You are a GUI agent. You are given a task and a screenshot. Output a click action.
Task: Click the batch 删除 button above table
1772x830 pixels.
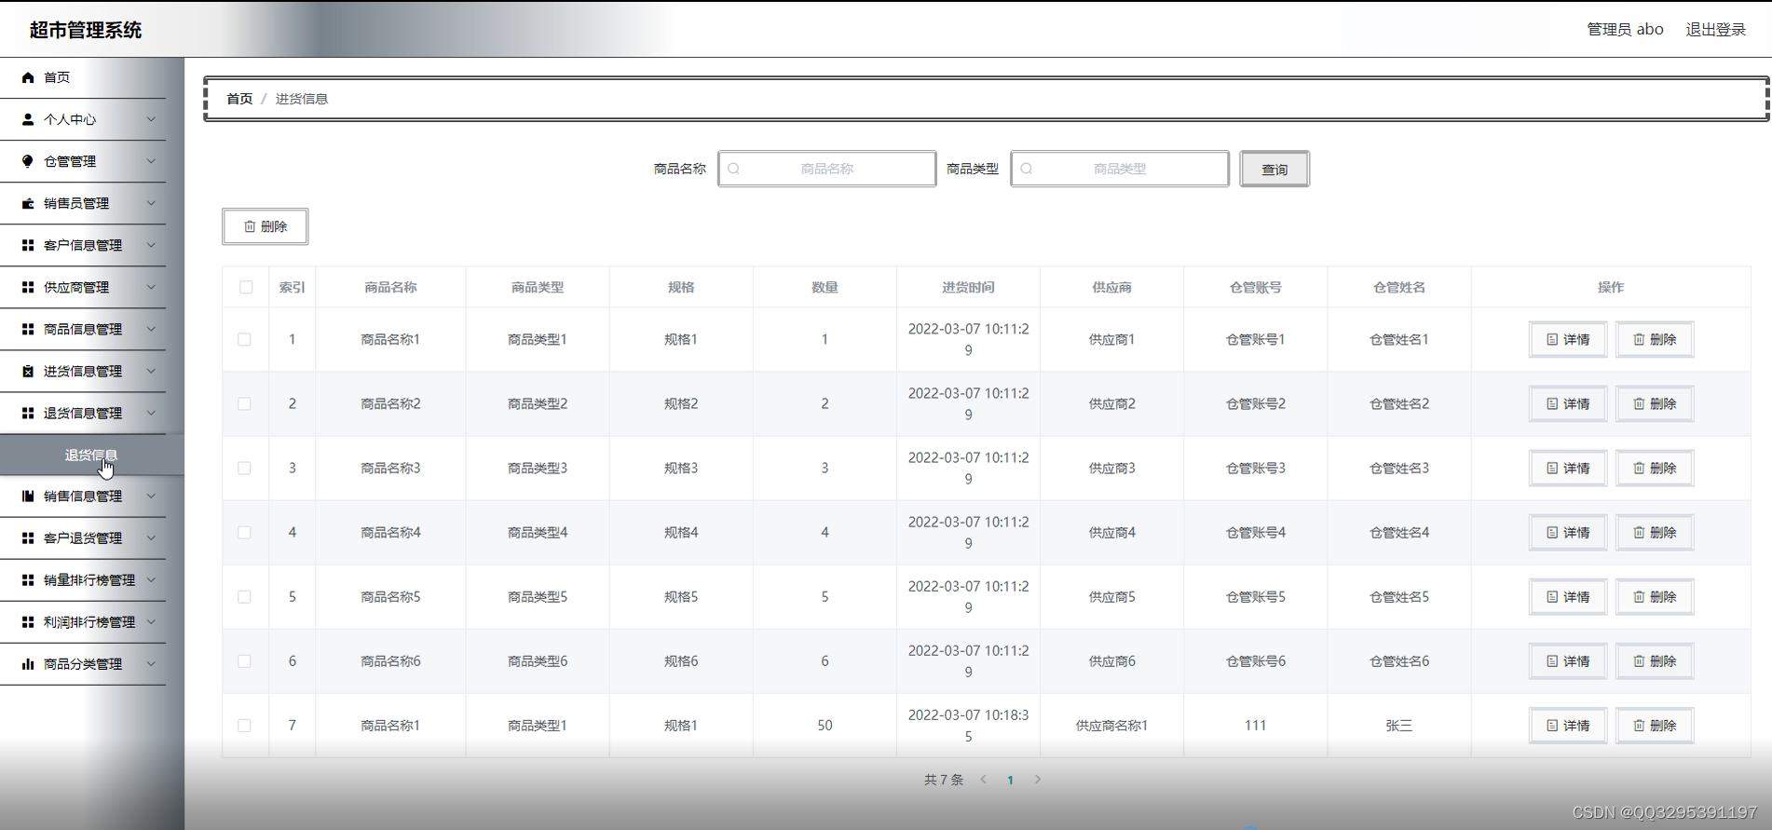pyautogui.click(x=265, y=226)
